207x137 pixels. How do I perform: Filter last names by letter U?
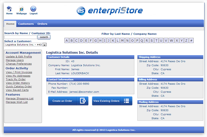click(x=161, y=41)
